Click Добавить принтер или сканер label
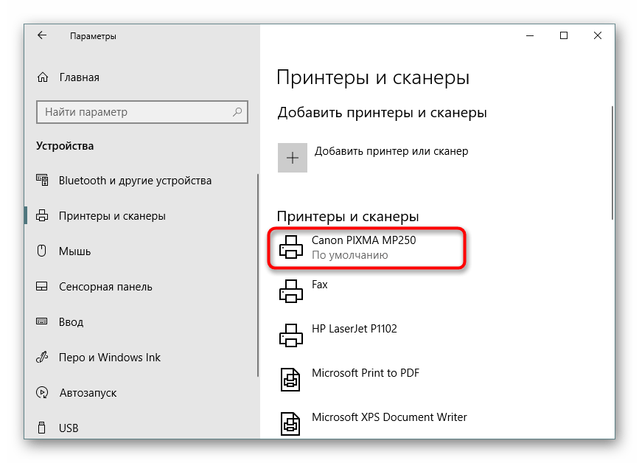 [391, 151]
